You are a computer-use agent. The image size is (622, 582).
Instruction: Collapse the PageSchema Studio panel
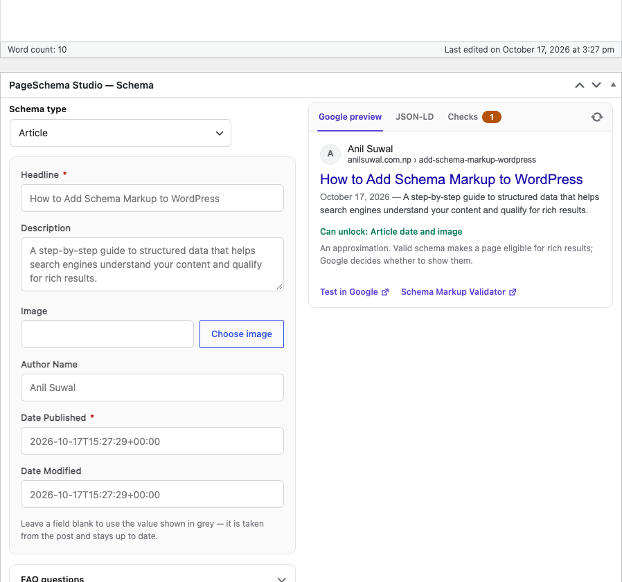pyautogui.click(x=613, y=85)
